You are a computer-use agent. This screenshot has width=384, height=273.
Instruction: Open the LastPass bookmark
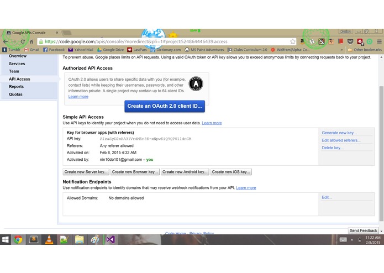tap(137, 50)
